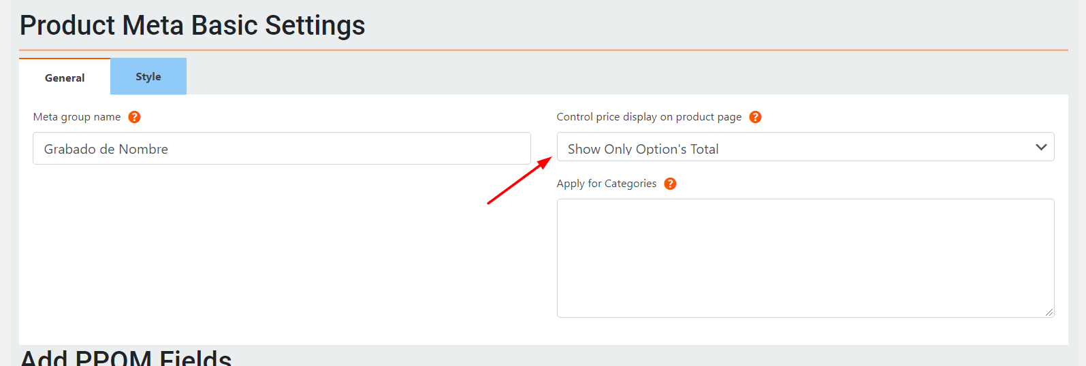This screenshot has height=366, width=1086.
Task: Show help for Apply for Categories
Action: 670,184
